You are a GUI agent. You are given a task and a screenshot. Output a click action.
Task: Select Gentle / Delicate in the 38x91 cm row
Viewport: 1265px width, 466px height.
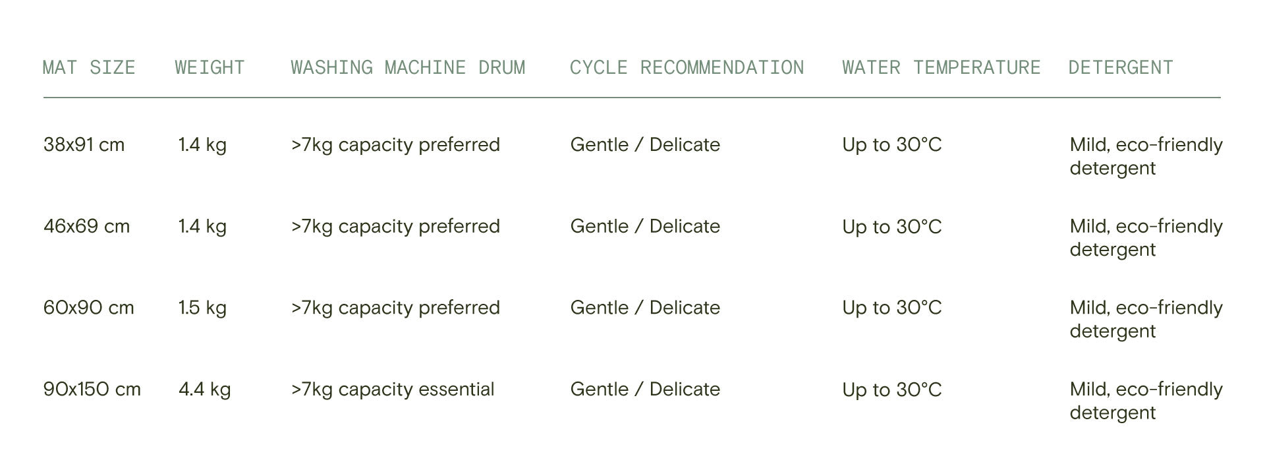point(645,145)
